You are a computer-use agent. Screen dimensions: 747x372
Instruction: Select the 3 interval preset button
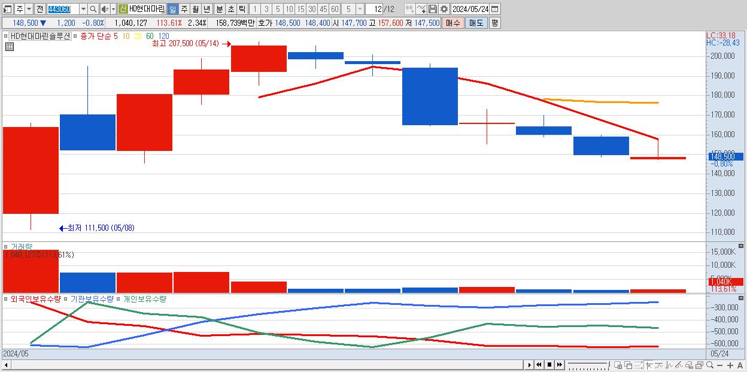click(266, 9)
